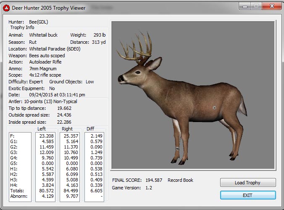Click the window title bar text
The width and height of the screenshot is (284, 210).
[x=49, y=8]
